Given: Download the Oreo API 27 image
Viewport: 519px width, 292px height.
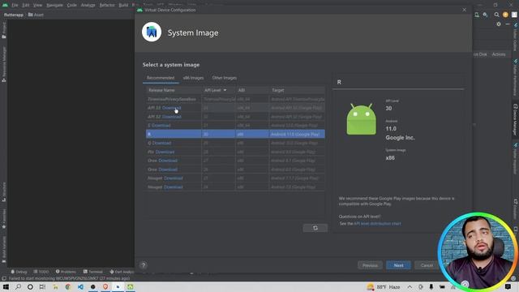Looking at the screenshot, I should point(168,161).
